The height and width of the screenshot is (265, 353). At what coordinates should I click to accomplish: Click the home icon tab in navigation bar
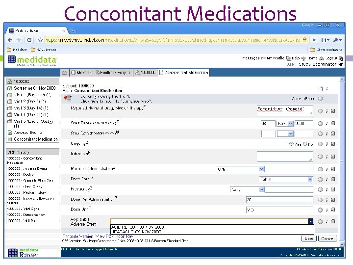pos(65,73)
